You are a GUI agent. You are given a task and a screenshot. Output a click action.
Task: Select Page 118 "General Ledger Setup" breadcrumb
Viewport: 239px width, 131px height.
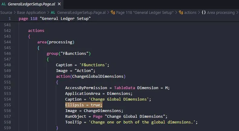[x=145, y=12]
